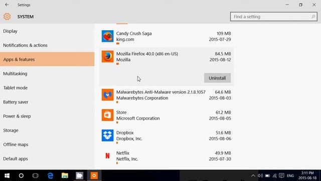Click the 109 MB size value
This screenshot has height=181, width=321.
pyautogui.click(x=224, y=34)
